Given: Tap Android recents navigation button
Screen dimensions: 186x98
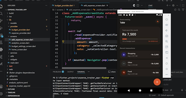Looking at the screenshot, I should click(151, 90).
